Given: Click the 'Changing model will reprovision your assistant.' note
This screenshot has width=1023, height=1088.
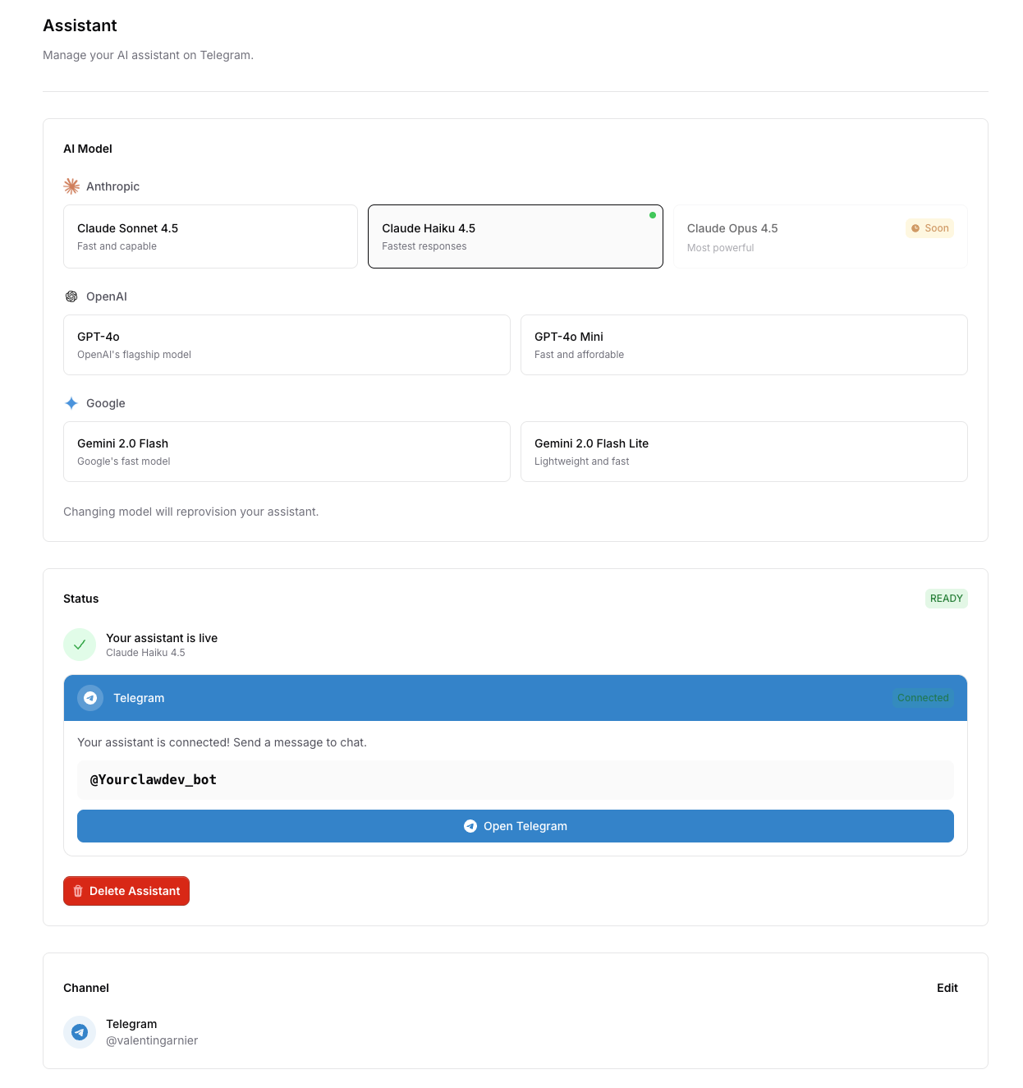Looking at the screenshot, I should point(191,512).
